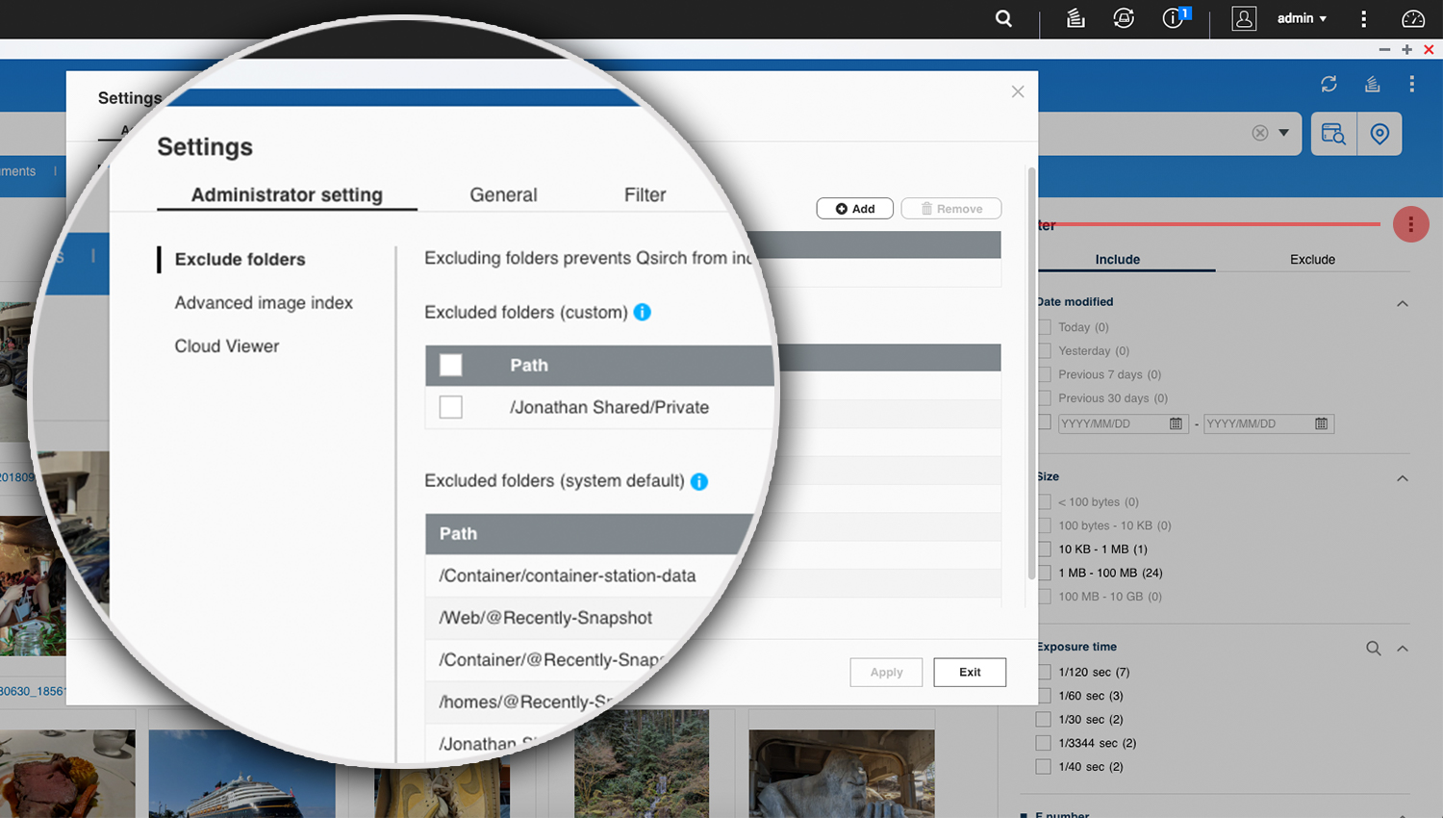Check the 1/30 sec exposure checkbox

pos(1044,719)
